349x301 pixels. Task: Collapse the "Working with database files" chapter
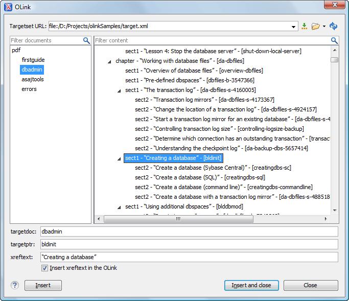pos(109,61)
